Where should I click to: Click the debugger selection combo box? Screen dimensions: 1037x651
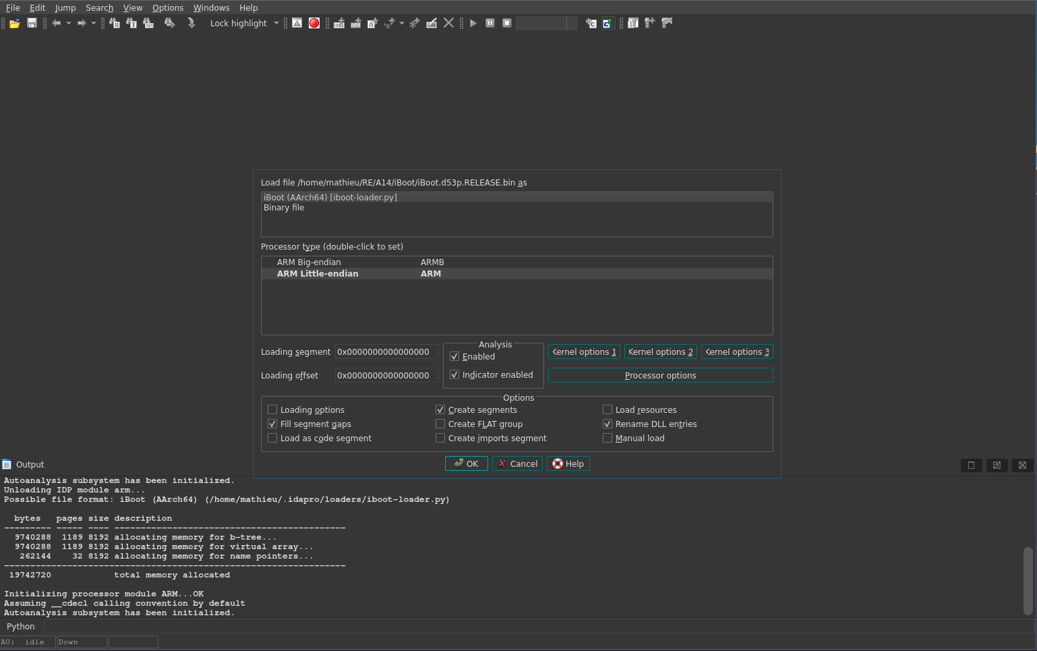tap(547, 23)
